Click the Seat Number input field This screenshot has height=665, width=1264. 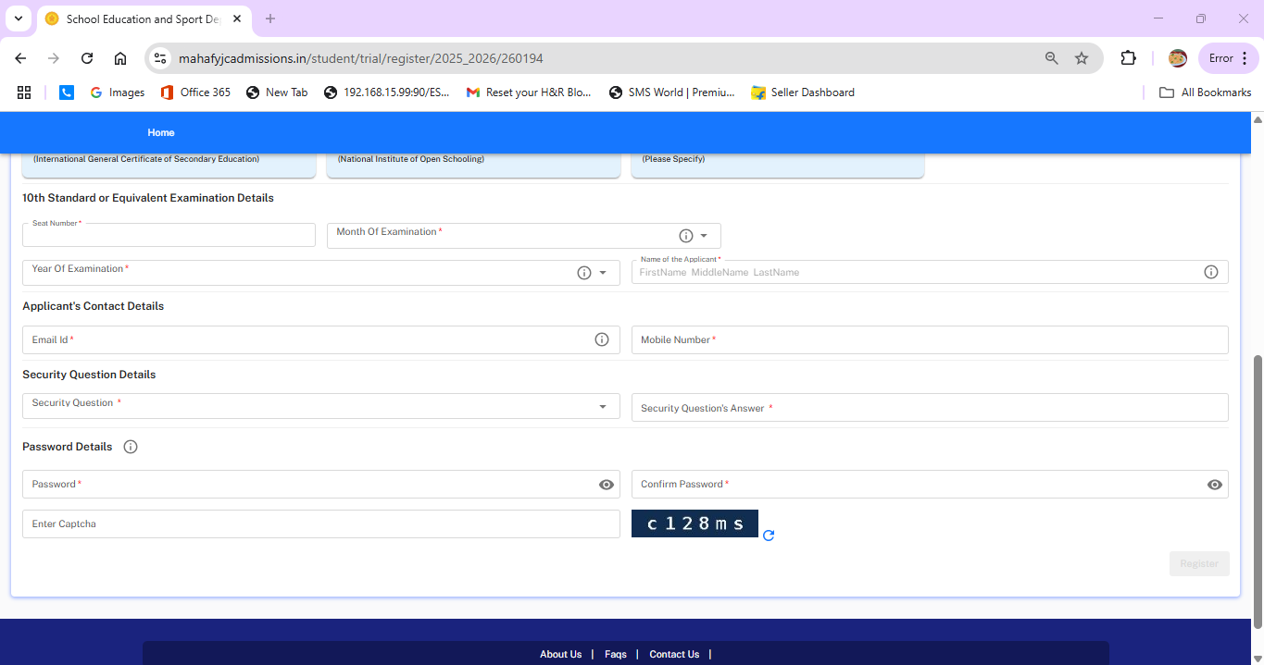[x=169, y=235]
